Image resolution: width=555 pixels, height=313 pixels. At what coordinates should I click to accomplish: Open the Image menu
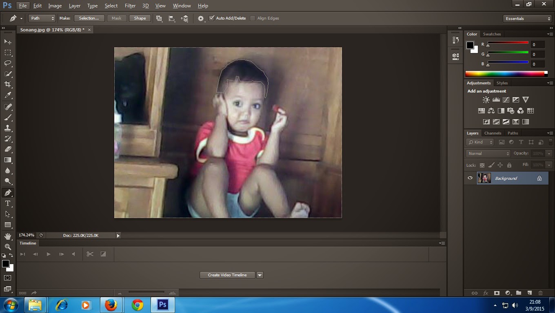click(55, 6)
